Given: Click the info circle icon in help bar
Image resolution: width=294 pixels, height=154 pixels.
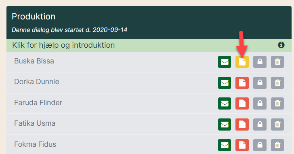Looking at the screenshot, I should (281, 45).
